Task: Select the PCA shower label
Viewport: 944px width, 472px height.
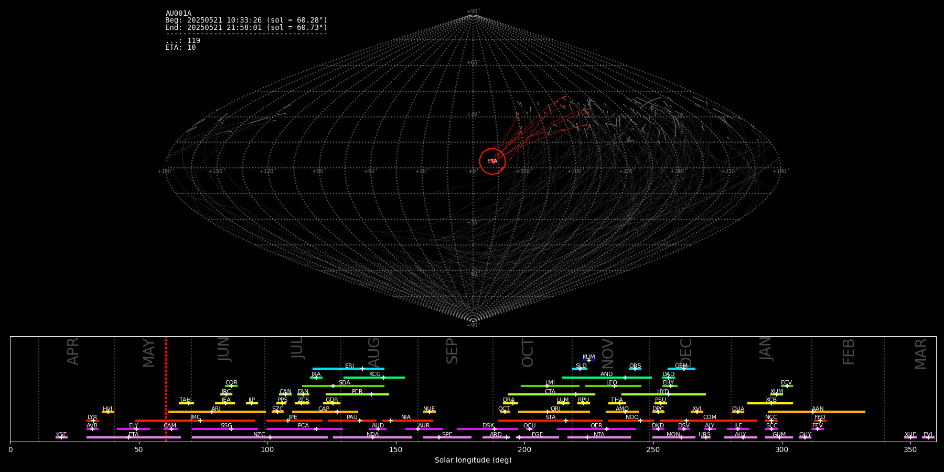Action: point(303,426)
